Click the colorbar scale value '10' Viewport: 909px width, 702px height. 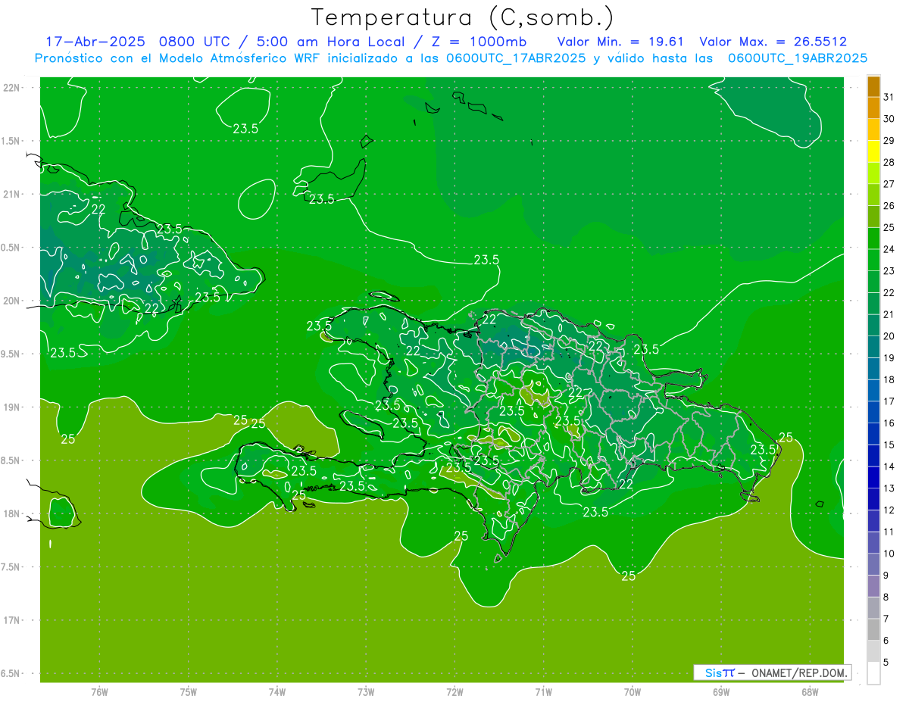click(x=889, y=554)
